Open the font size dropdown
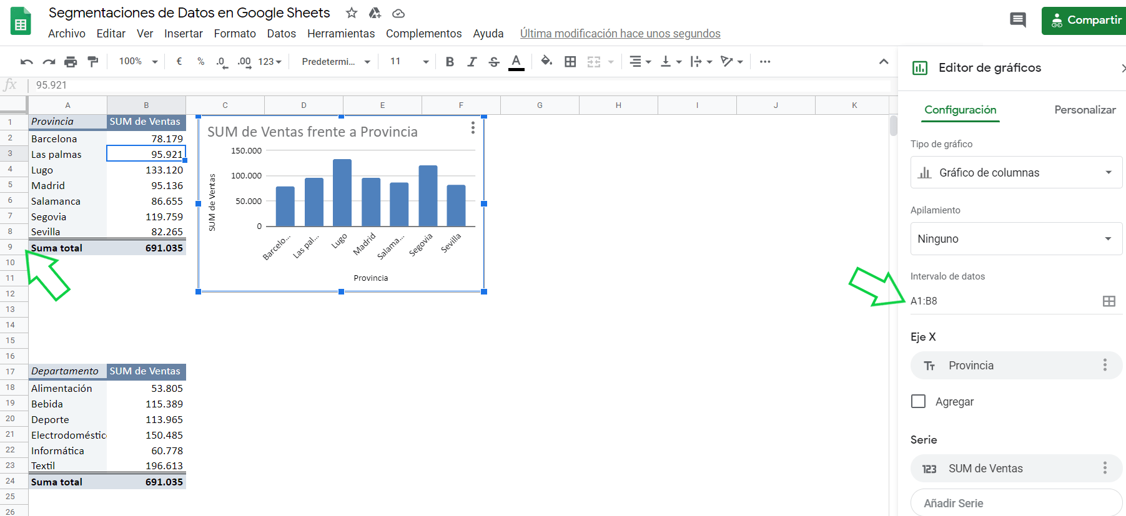 409,61
